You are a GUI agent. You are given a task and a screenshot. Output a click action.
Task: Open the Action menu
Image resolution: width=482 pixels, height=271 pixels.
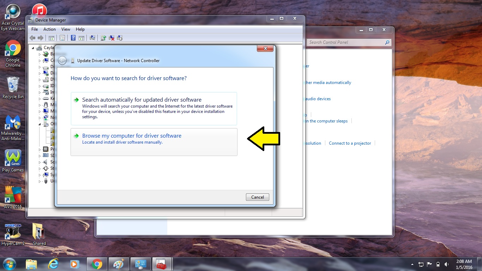point(49,29)
